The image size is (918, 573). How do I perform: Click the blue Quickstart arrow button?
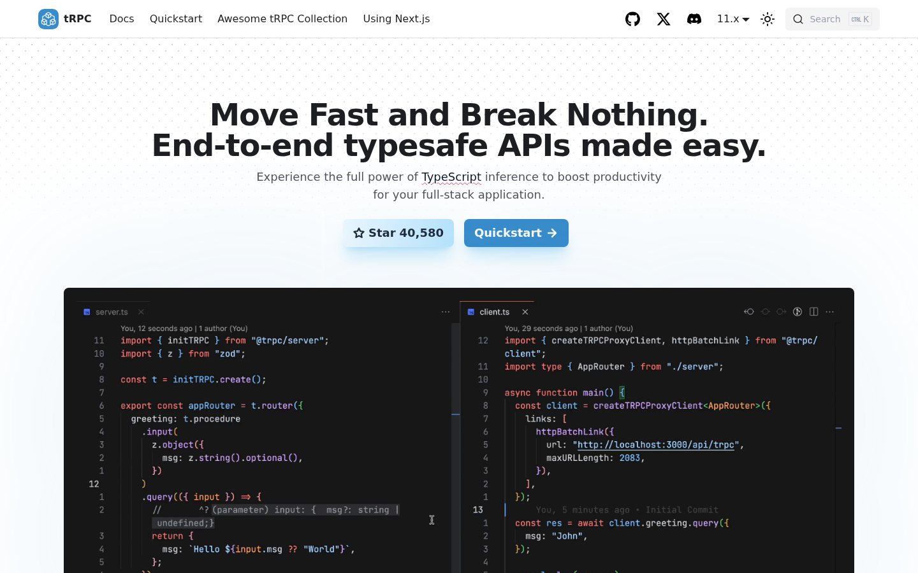point(516,233)
